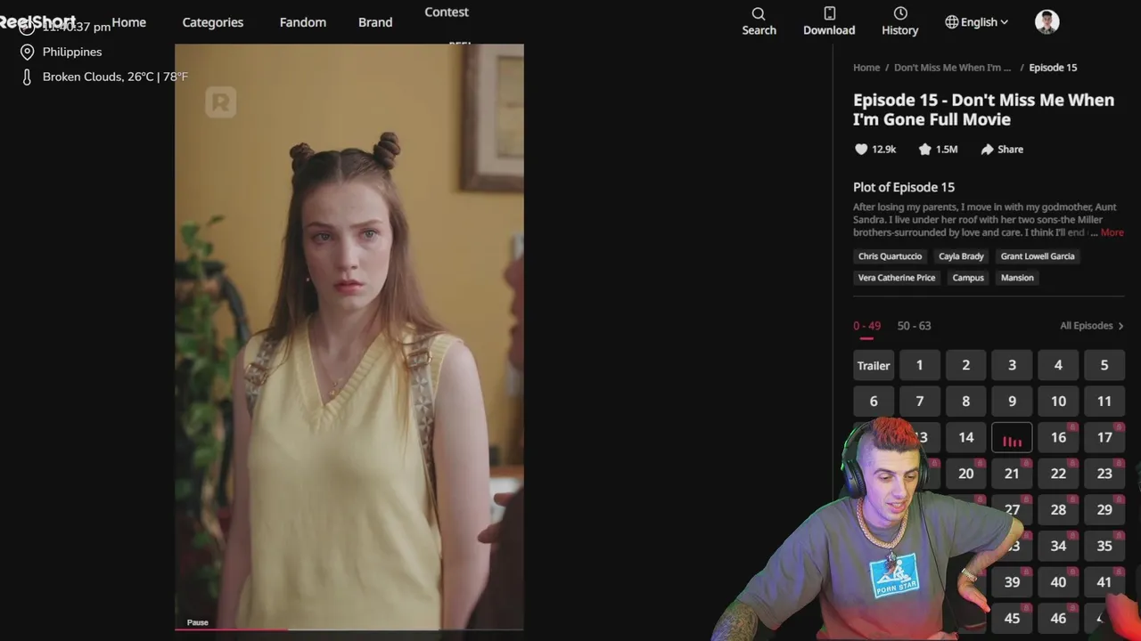Select episode 1
Image resolution: width=1141 pixels, height=641 pixels.
click(x=920, y=366)
